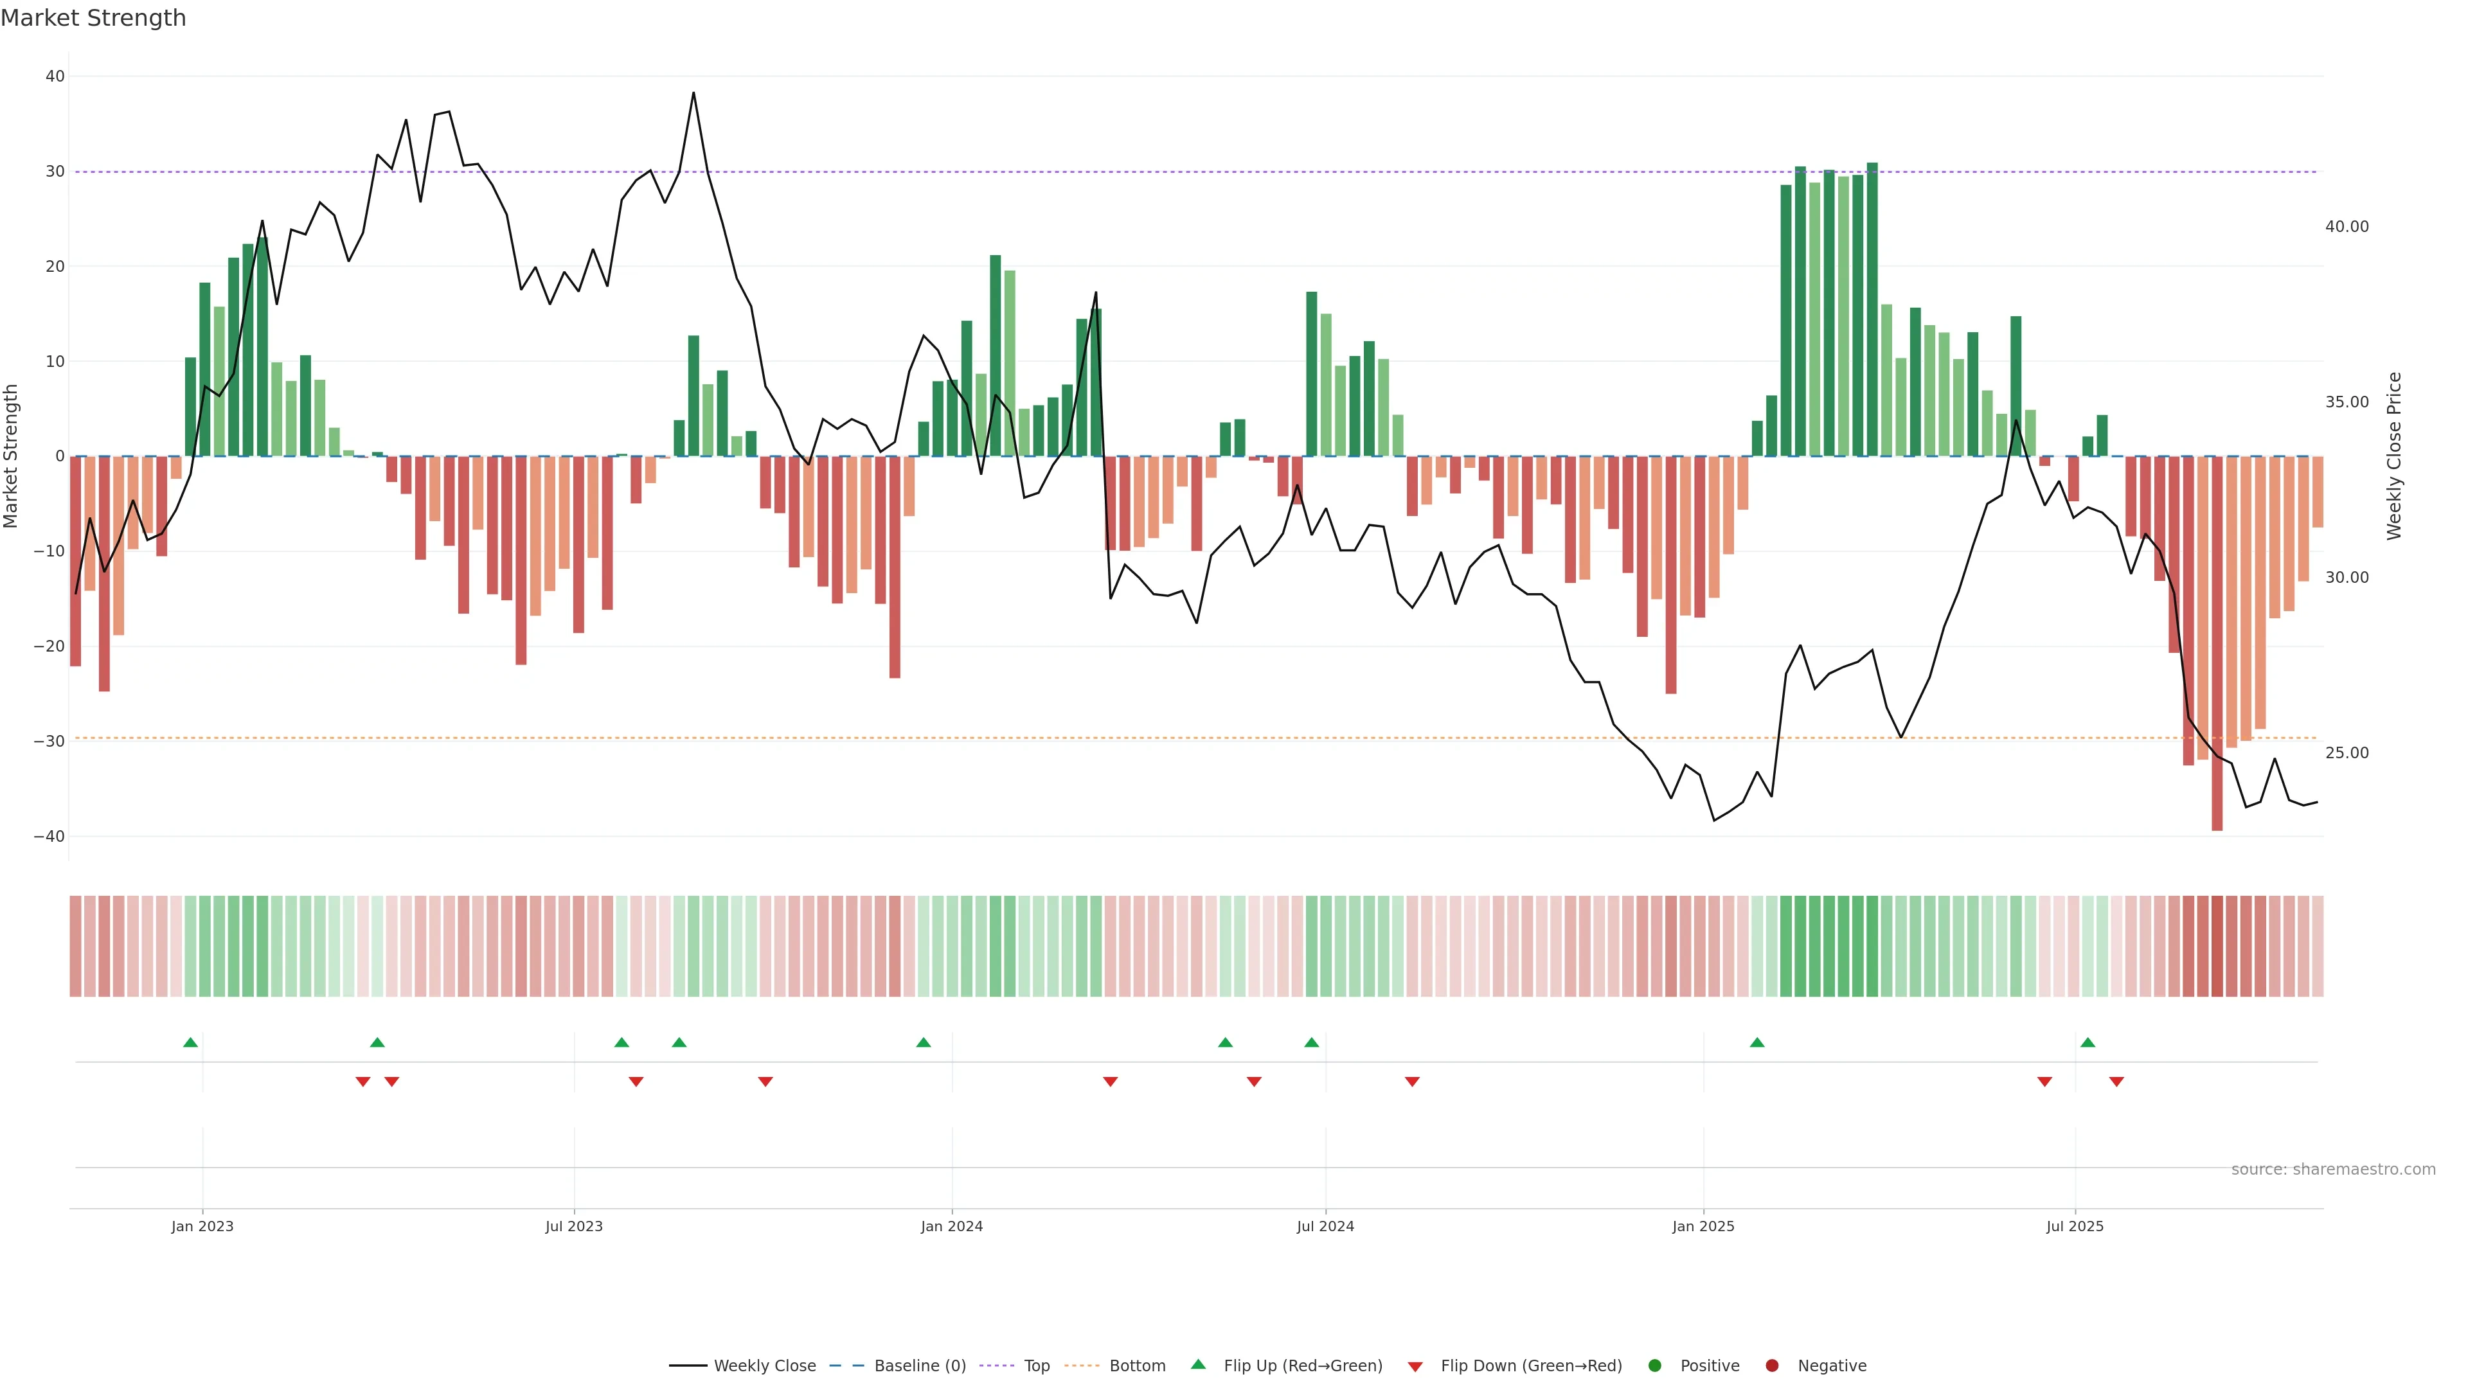Click flip-up triangle marker near Jan 2025
Image resolution: width=2468 pixels, height=1388 pixels.
point(1757,1042)
